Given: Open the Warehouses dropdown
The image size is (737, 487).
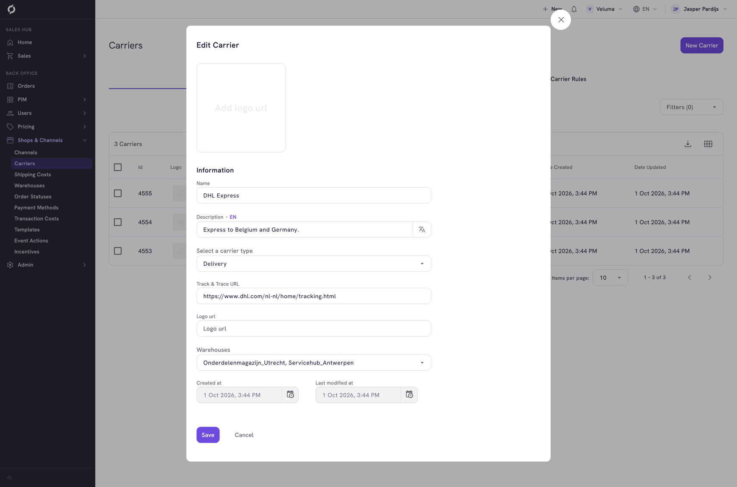Looking at the screenshot, I should [314, 363].
